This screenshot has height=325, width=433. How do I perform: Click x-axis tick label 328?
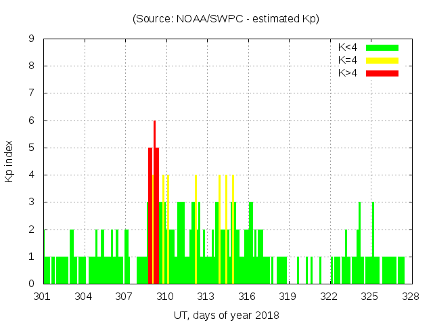pos(411,297)
